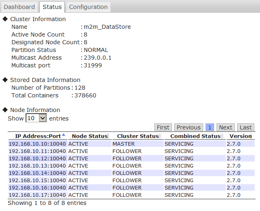Select page 1 in pagination
The image size is (260, 211).
click(210, 127)
